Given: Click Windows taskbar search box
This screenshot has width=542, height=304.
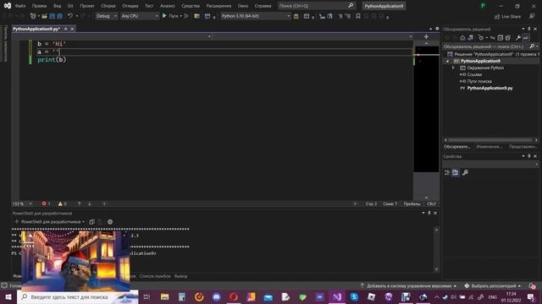Looking at the screenshot, I should (77, 296).
